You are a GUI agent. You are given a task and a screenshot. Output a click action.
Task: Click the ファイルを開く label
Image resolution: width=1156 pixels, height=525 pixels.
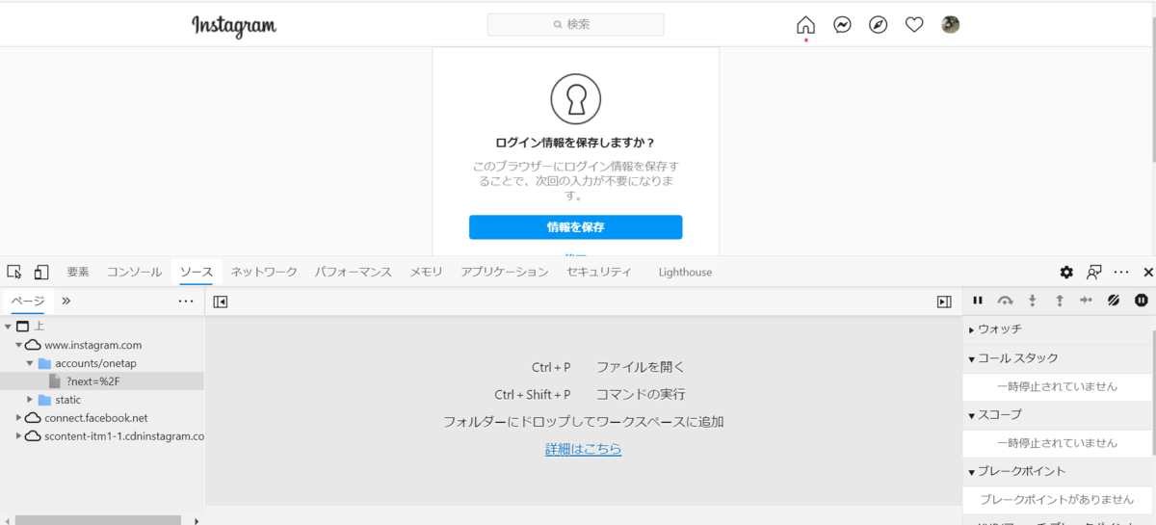(x=641, y=367)
